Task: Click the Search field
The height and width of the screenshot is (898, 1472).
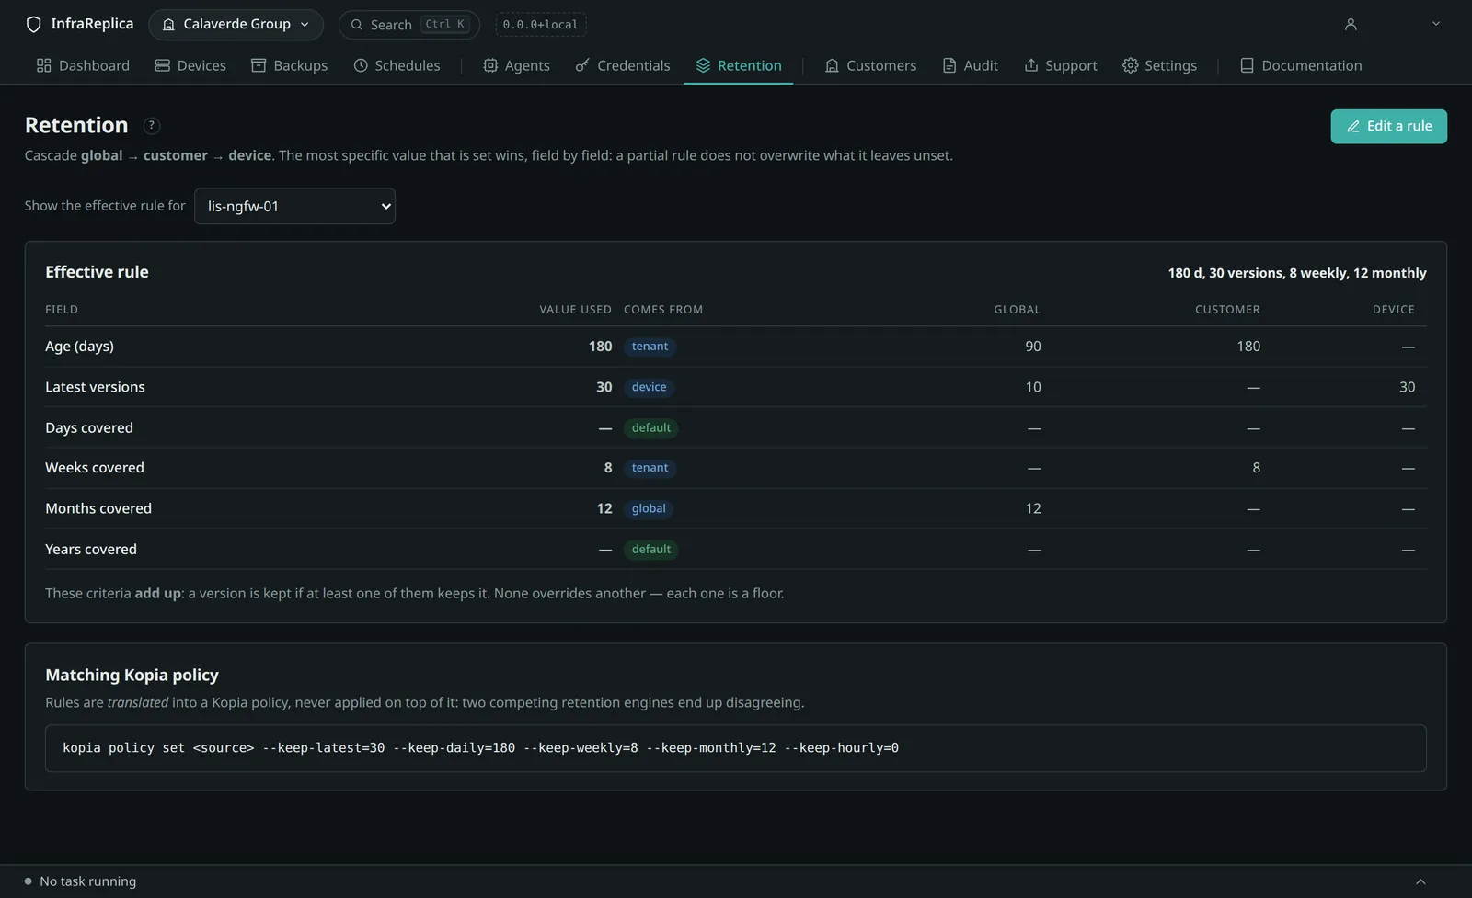Action: coord(409,25)
